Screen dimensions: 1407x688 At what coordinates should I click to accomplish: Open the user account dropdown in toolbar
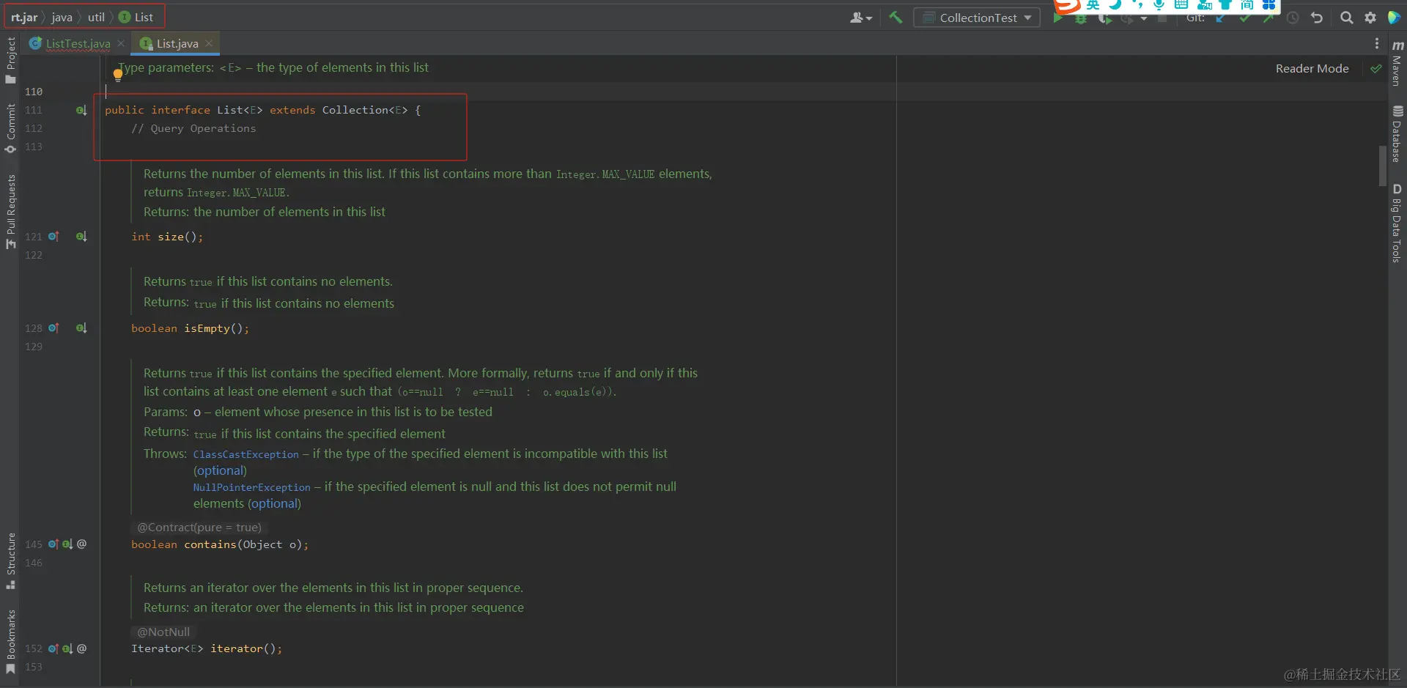(861, 18)
